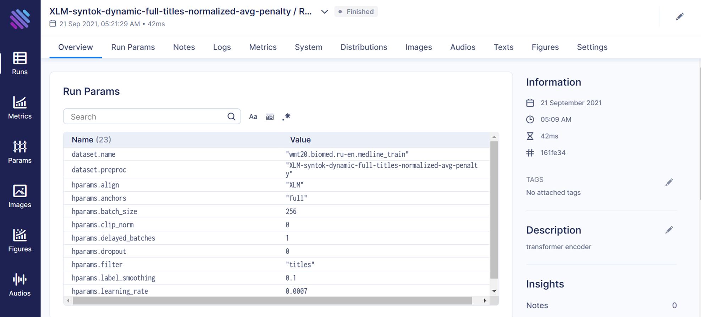Screen dimensions: 701x317
Task: Open the Figures tab
Action: tap(545, 47)
